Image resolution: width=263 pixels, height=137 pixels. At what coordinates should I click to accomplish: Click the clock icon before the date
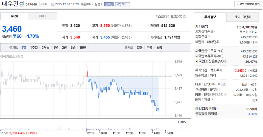click(x=53, y=4)
